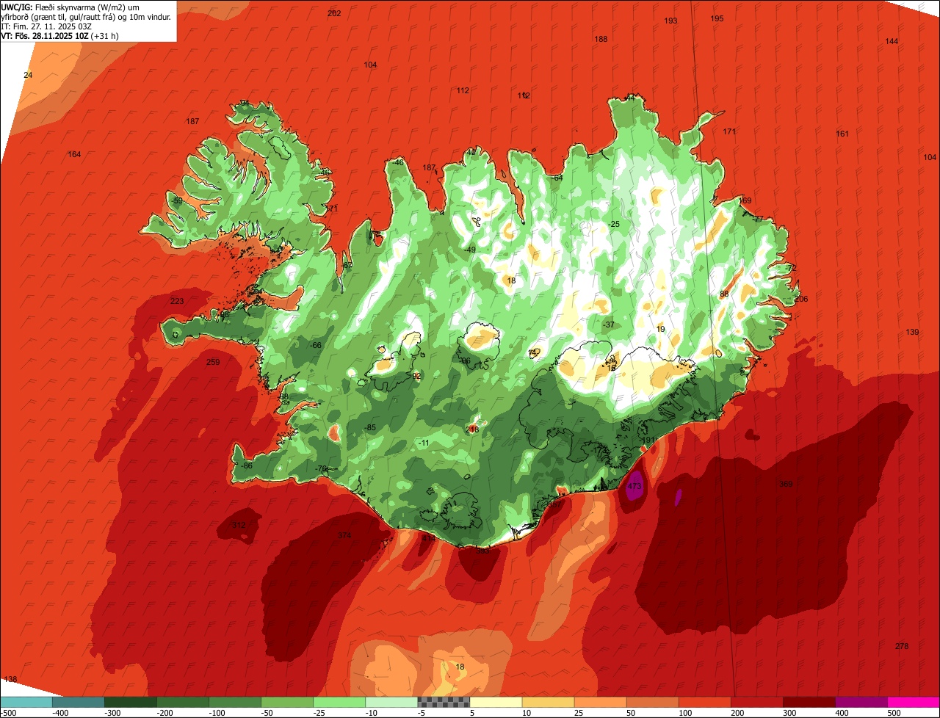Viewport: 940px width, 718px height.
Task: Select the orange-red 100 legend swatch
Action: tap(704, 702)
